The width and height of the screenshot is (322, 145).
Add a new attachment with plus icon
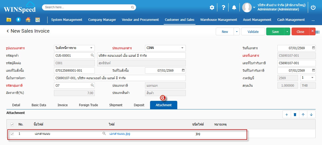tap(287, 115)
